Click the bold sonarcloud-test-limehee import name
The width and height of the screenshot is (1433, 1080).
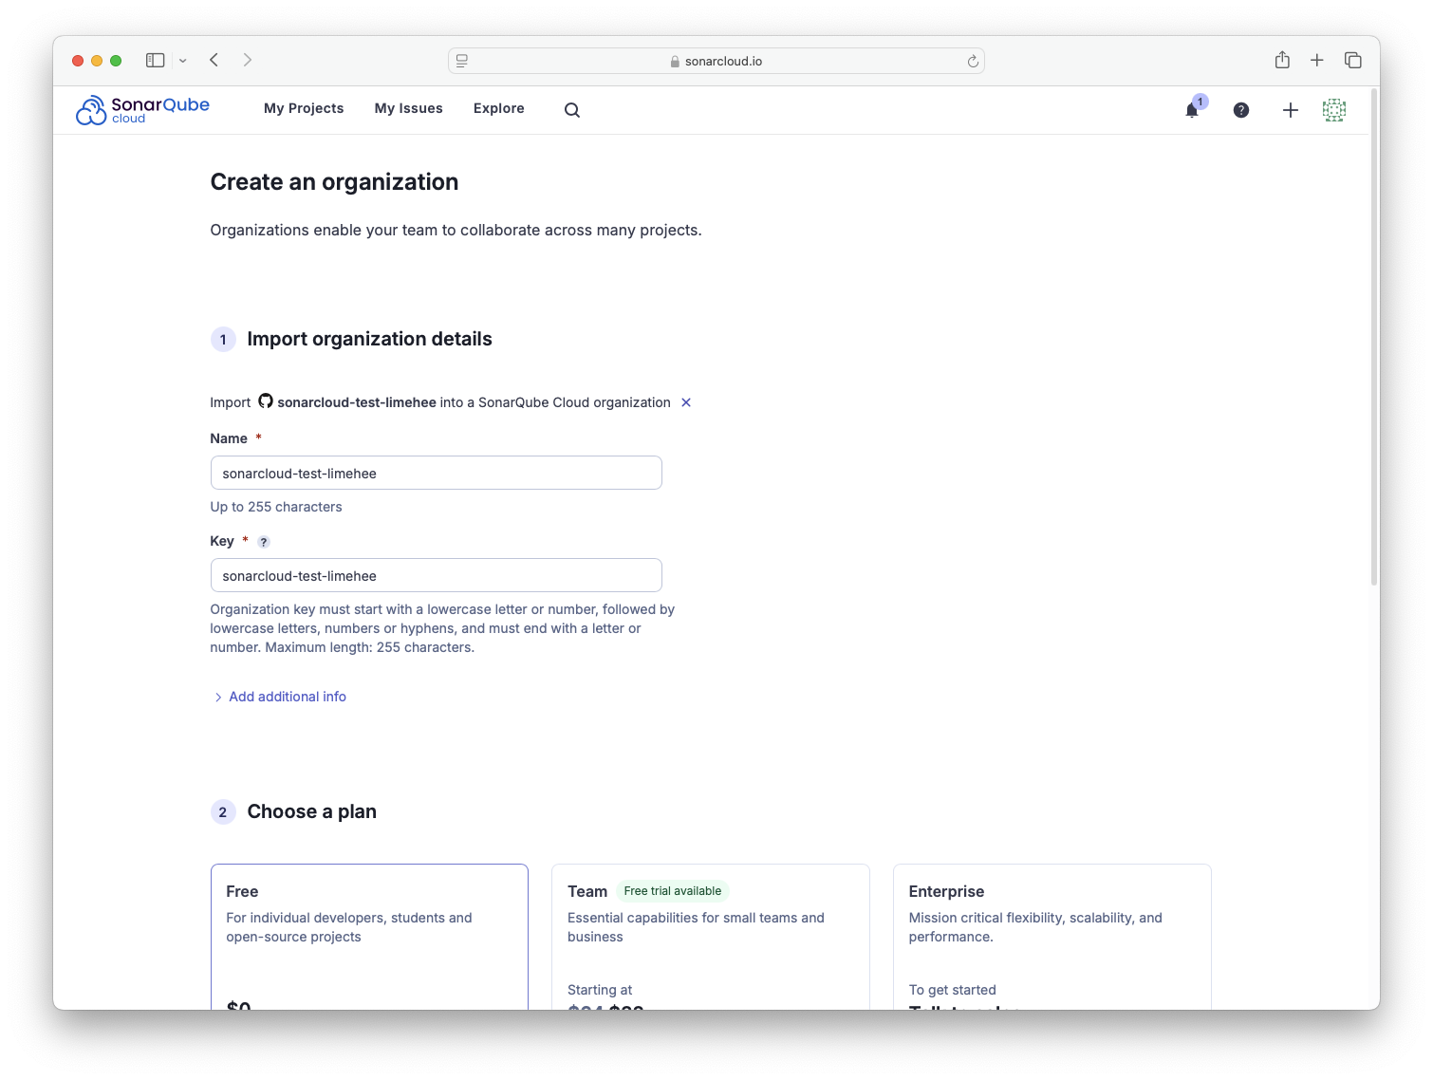point(357,402)
